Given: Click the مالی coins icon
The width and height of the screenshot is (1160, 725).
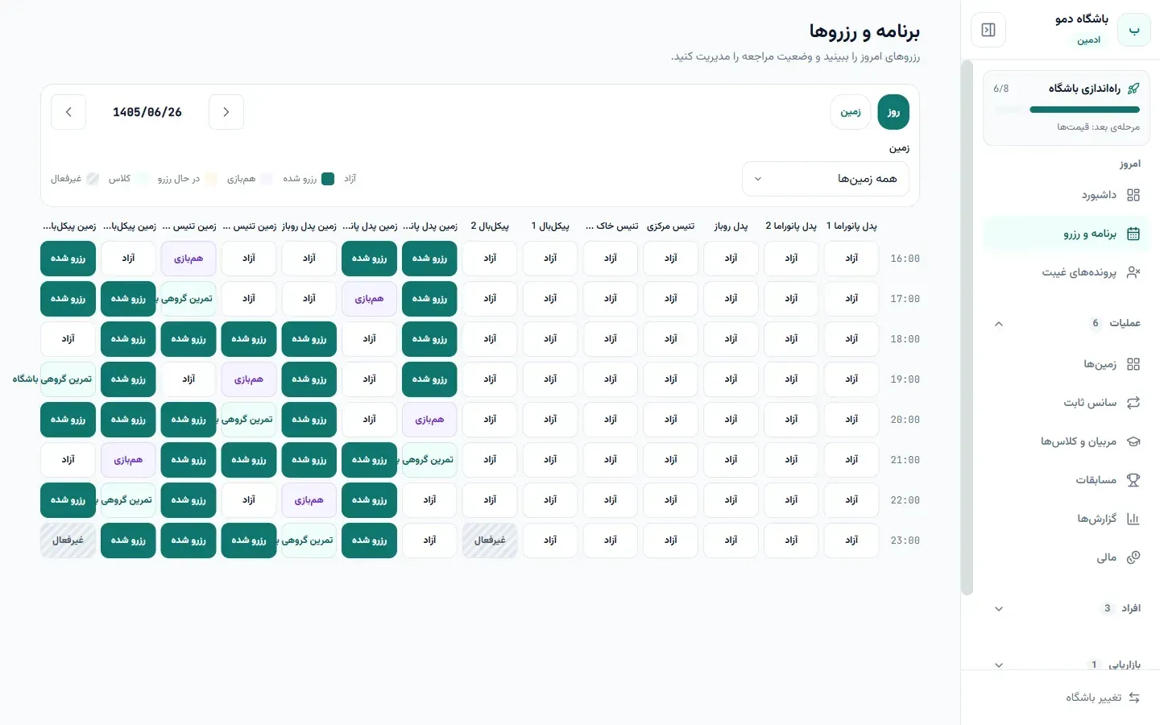Looking at the screenshot, I should (1133, 557).
